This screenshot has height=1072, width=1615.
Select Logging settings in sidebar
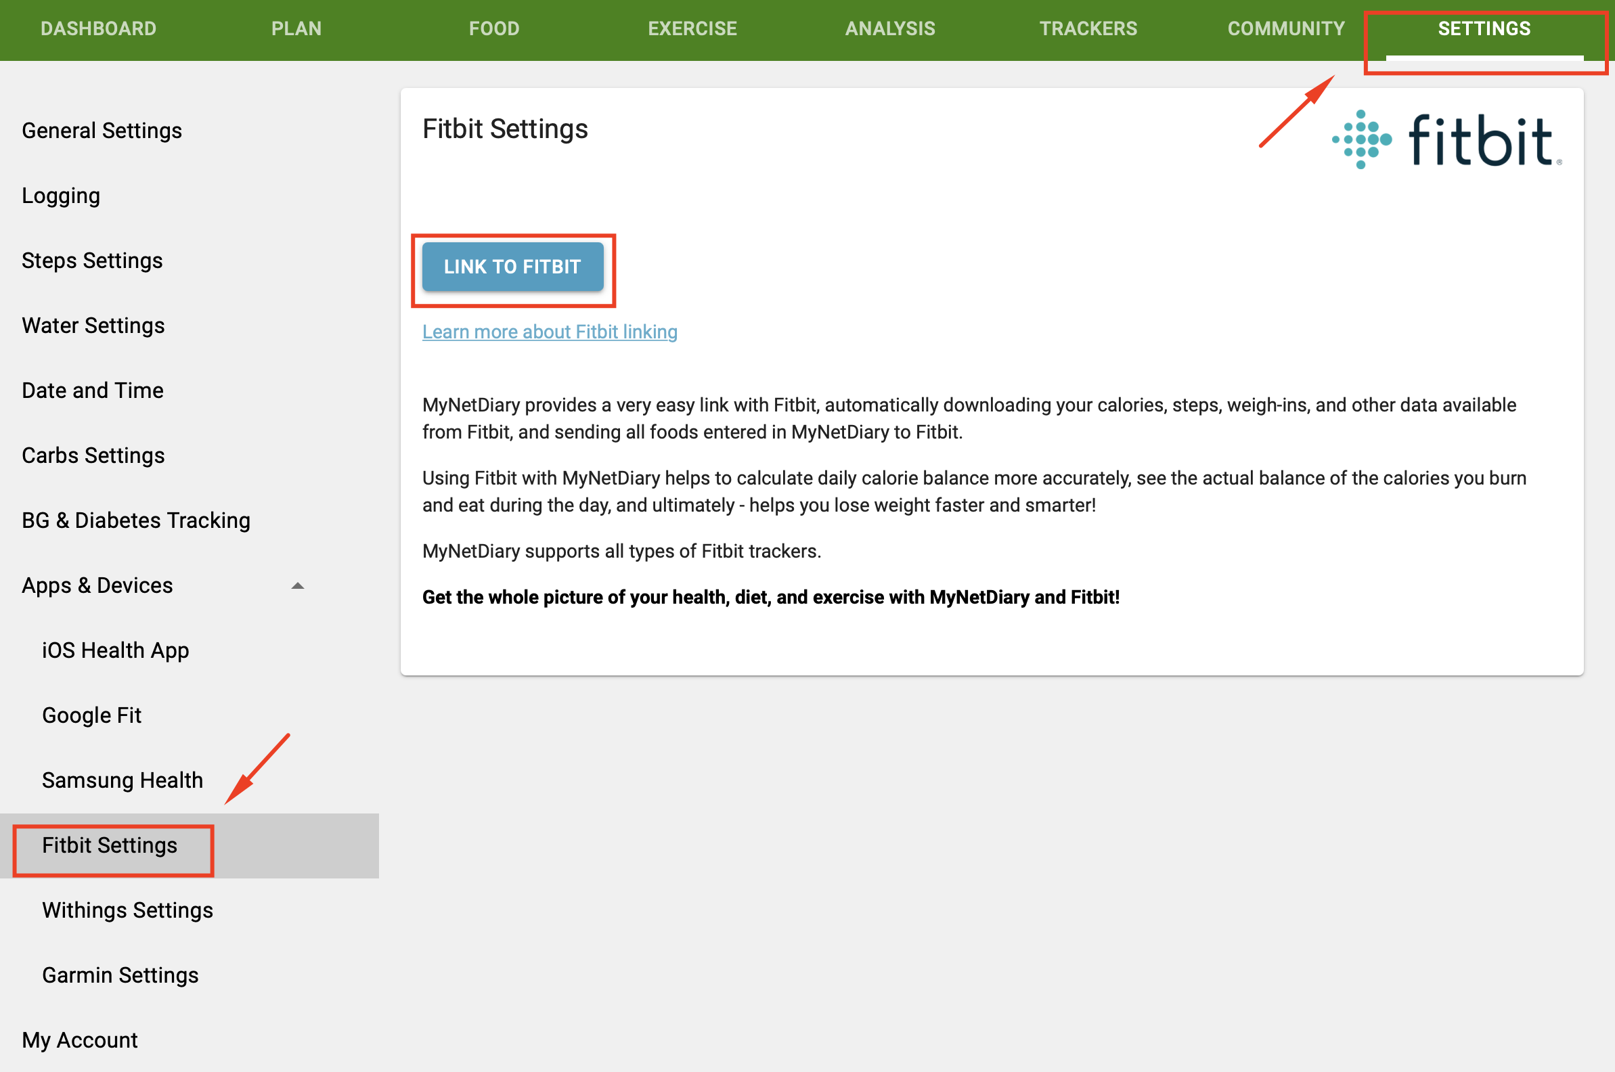[x=61, y=196]
